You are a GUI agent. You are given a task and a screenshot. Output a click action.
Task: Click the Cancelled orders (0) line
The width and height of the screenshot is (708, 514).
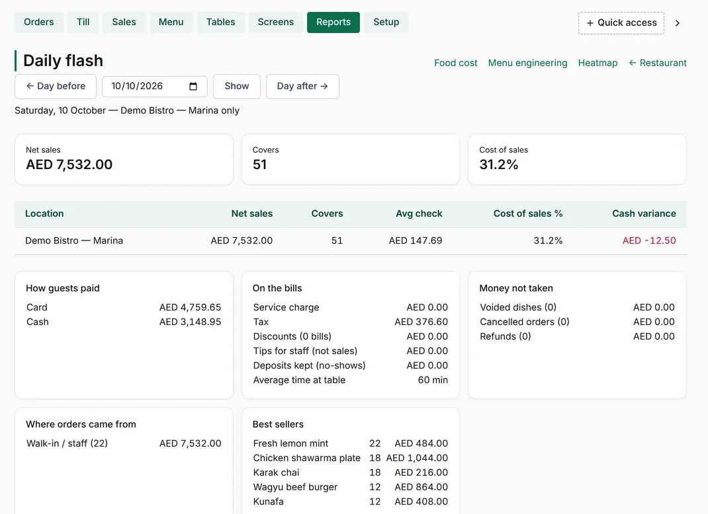point(577,322)
